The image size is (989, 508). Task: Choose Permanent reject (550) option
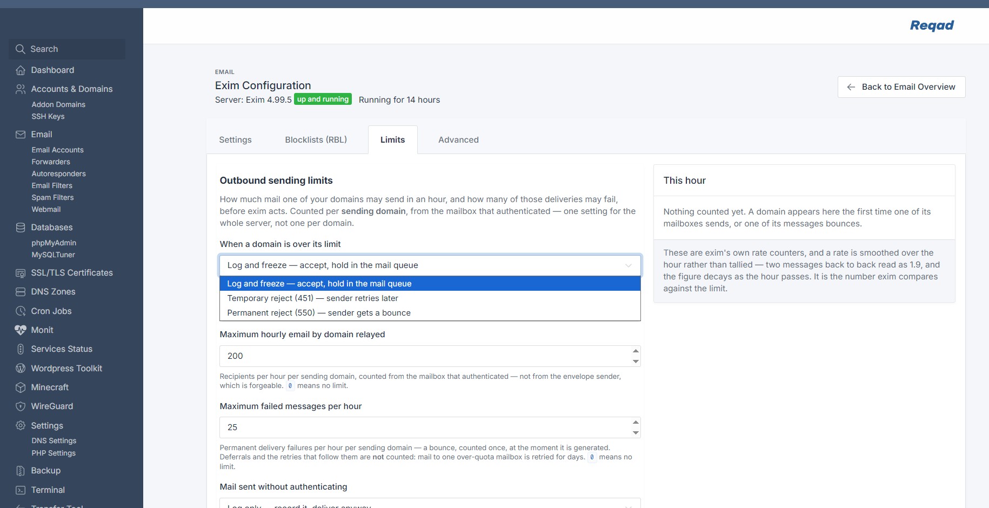[430, 313]
